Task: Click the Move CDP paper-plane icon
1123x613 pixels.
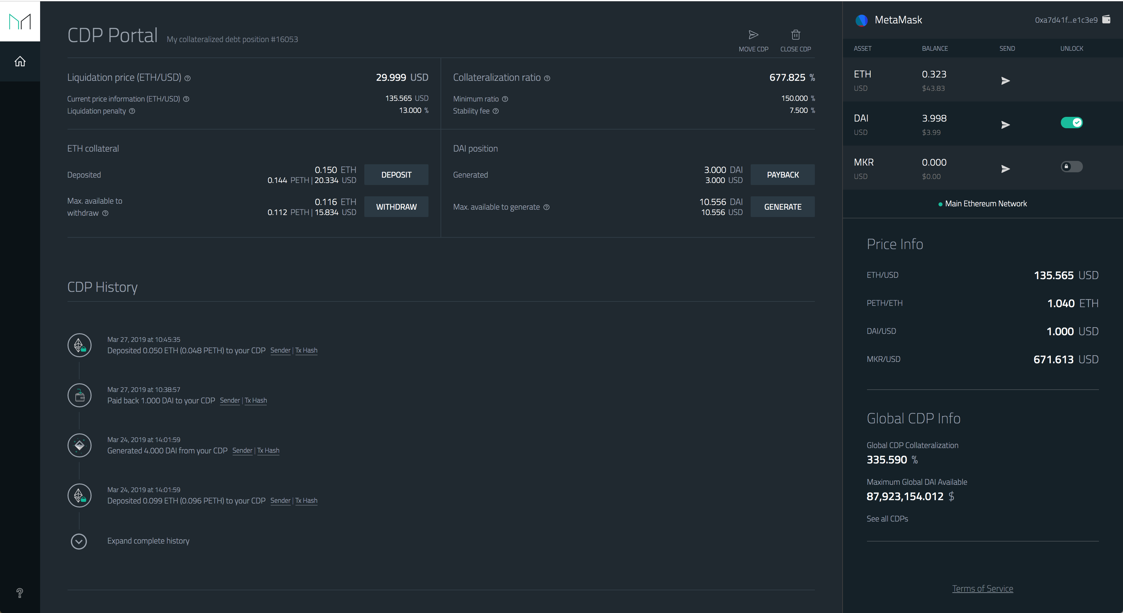Action: tap(753, 35)
